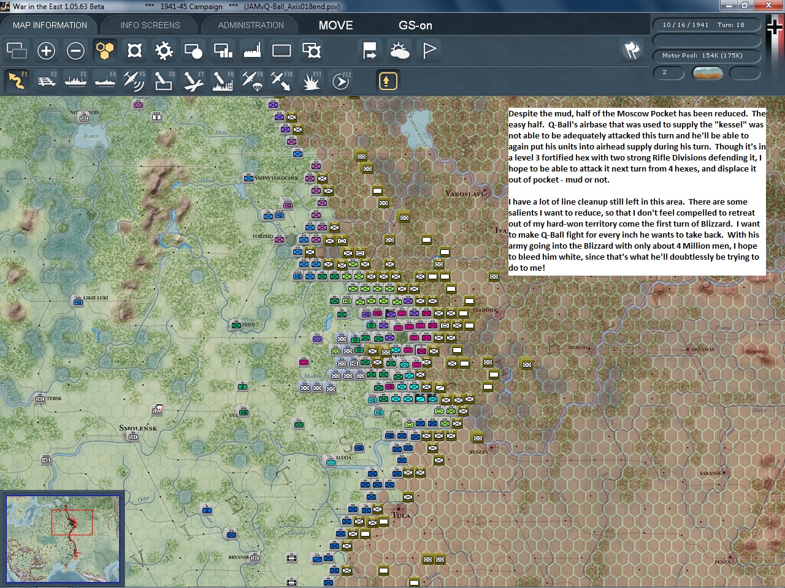Select Air transport mode (F9) icon

pyautogui.click(x=252, y=81)
